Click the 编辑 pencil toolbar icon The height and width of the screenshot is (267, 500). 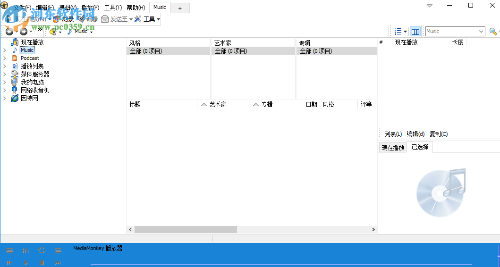tap(82, 19)
